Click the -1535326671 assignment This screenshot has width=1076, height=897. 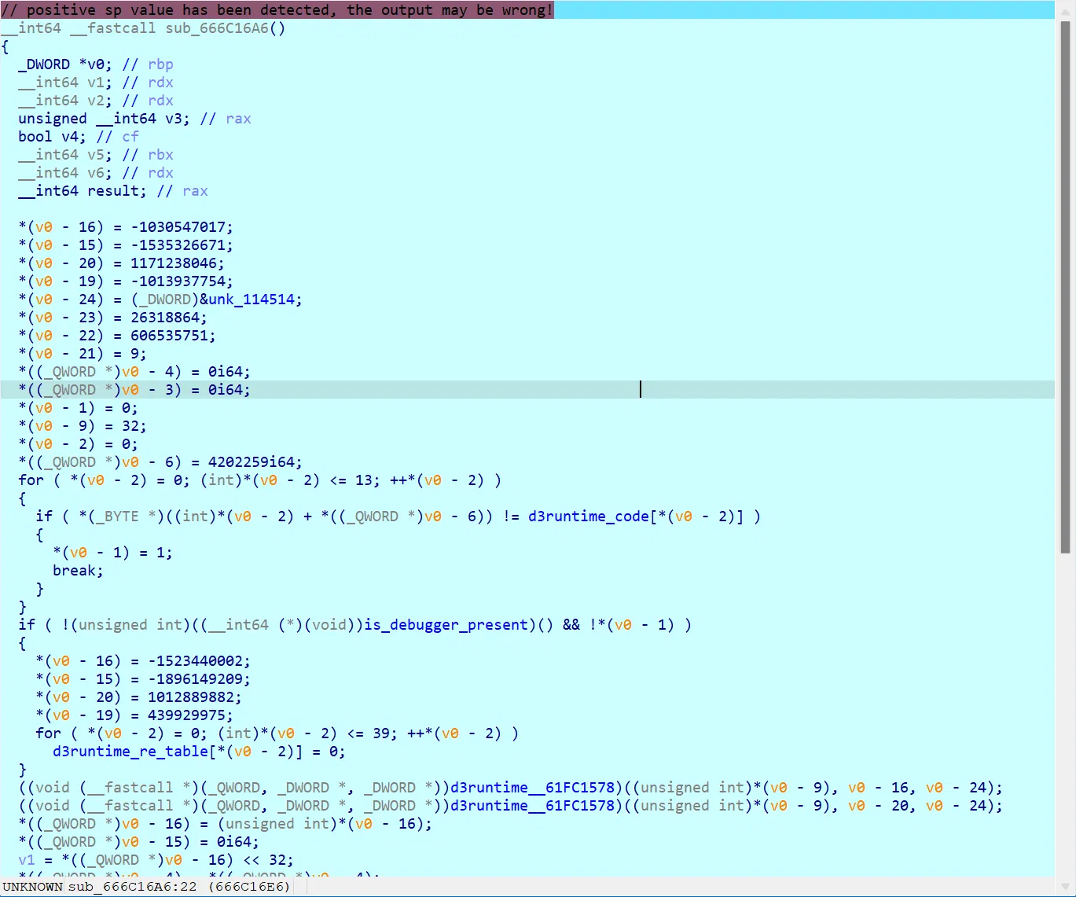point(126,245)
